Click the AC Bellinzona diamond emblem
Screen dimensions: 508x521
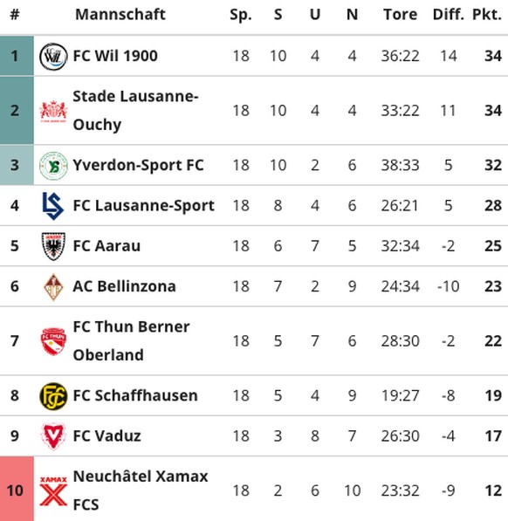53,287
